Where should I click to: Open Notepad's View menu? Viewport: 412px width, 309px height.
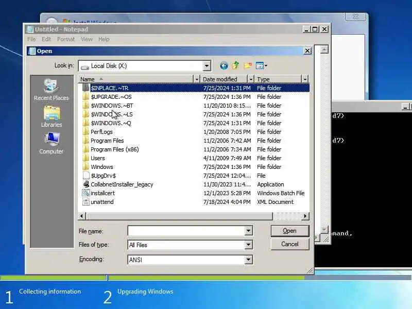[87, 39]
